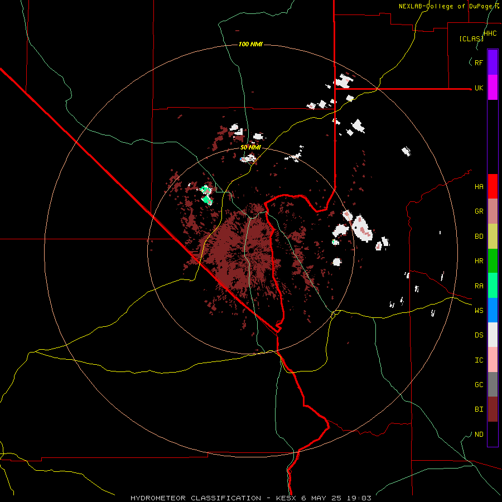Select the BD yellow legend swatch
The image size is (502, 502).
click(x=493, y=236)
